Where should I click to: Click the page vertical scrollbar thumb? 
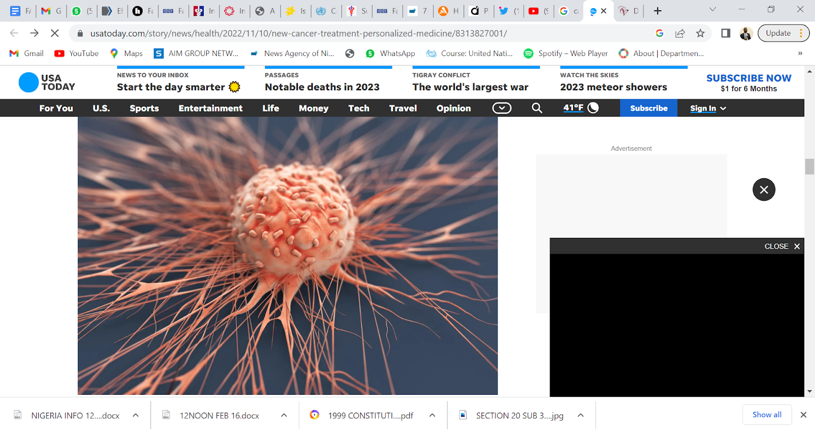(x=809, y=167)
